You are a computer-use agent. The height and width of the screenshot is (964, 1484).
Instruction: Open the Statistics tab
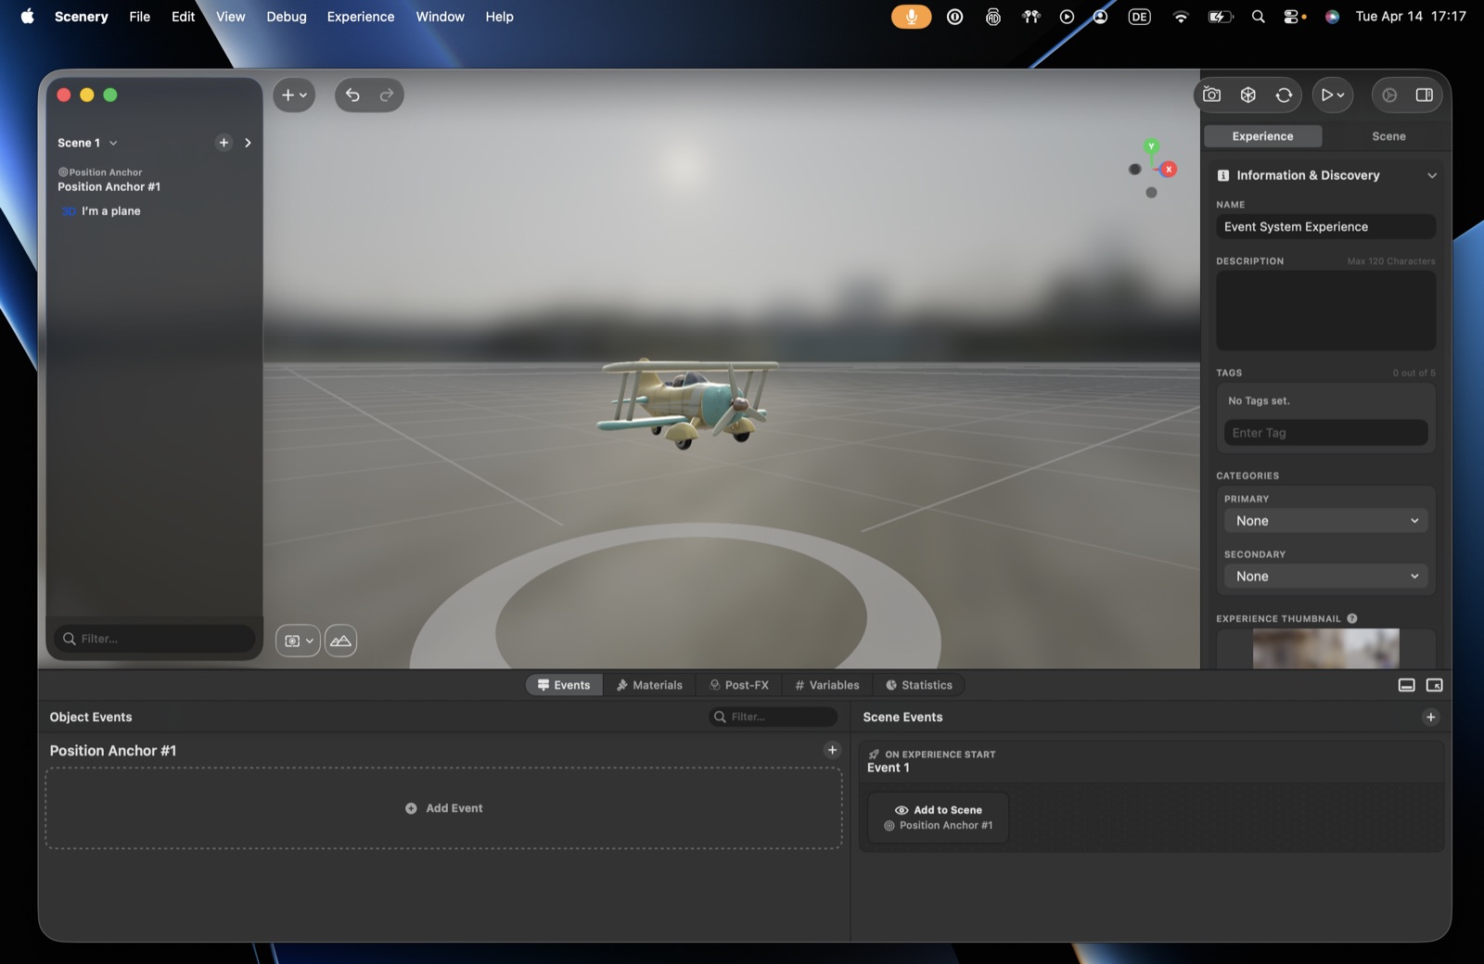(919, 685)
